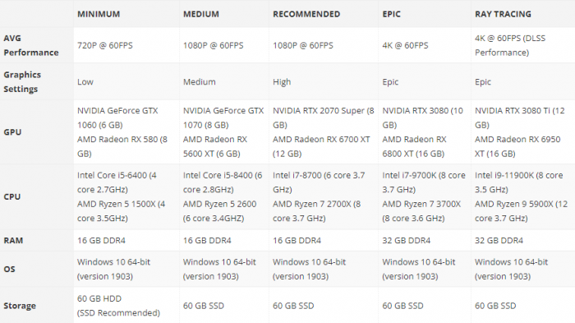Click the OS row label
This screenshot has height=323, width=575.
pyautogui.click(x=9, y=269)
